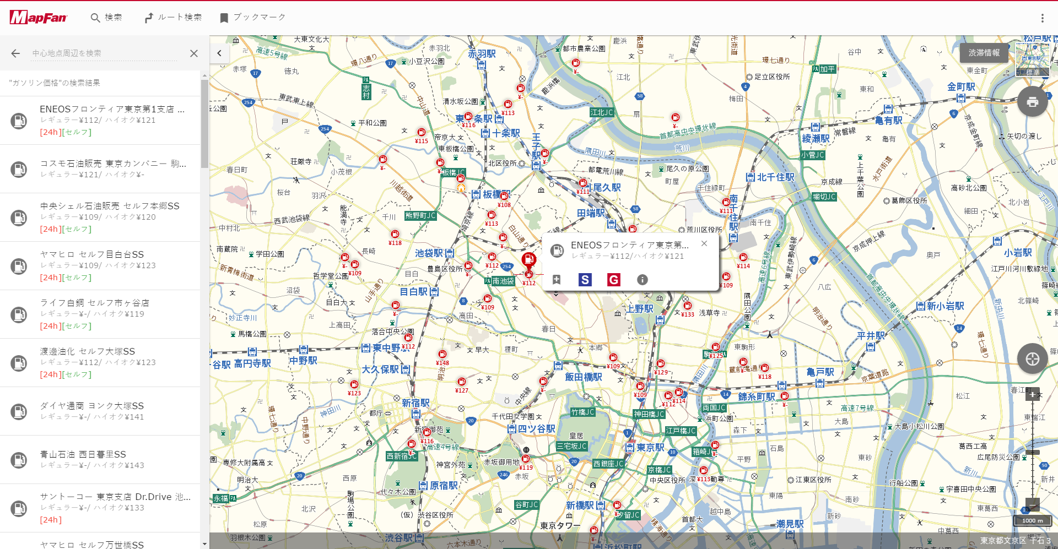Click gas station icon beside 青山石油 entry
The width and height of the screenshot is (1058, 549).
(x=19, y=460)
